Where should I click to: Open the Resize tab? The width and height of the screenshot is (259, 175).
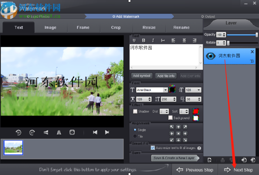click(x=149, y=27)
